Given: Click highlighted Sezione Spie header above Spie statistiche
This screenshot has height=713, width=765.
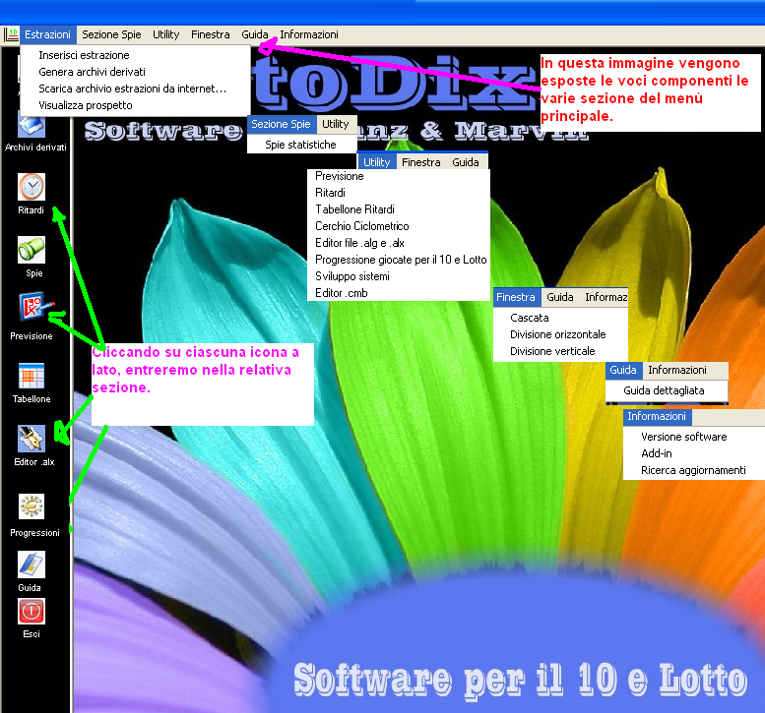Looking at the screenshot, I should 282,124.
